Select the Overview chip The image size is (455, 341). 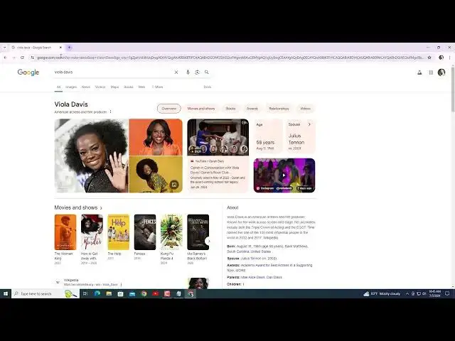tap(169, 109)
